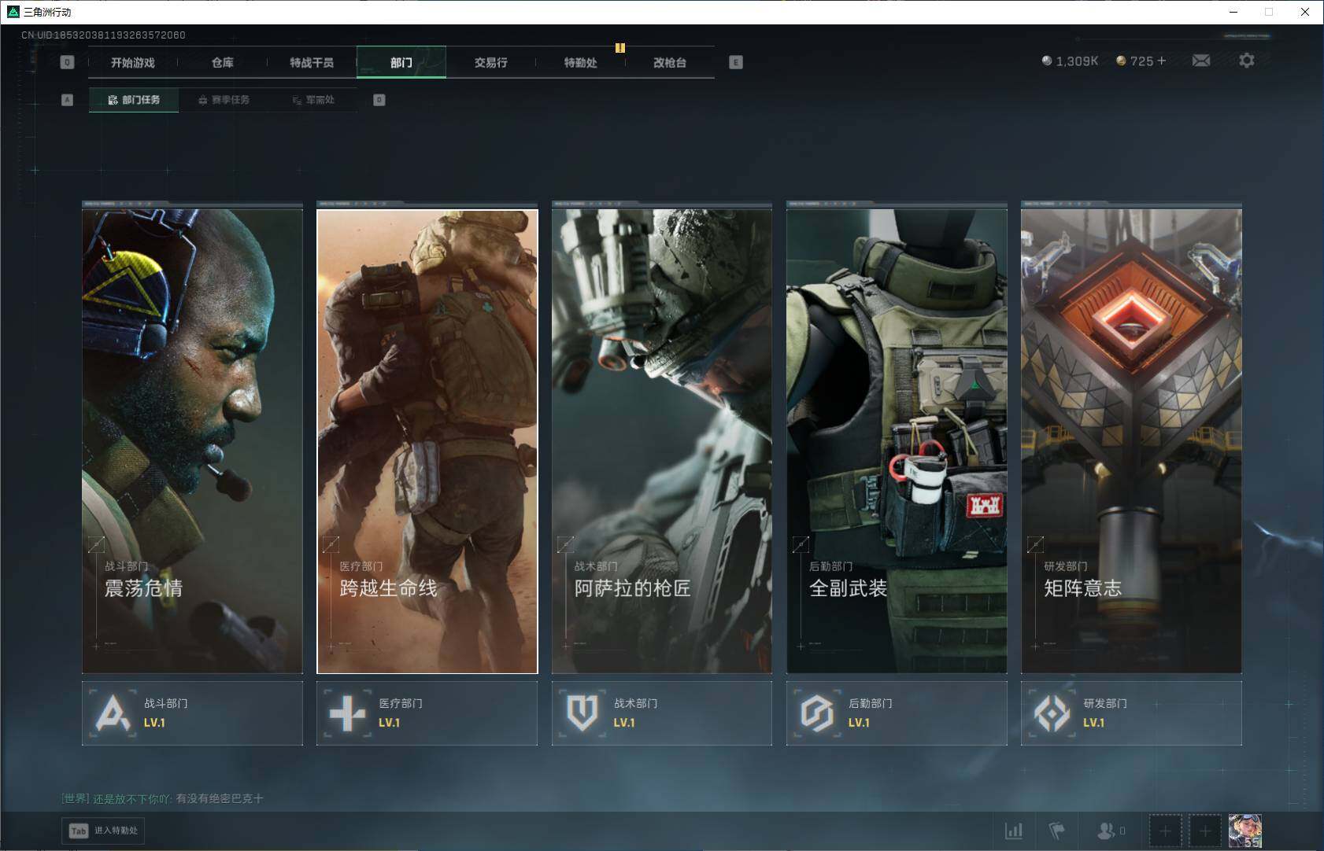Screen dimensions: 1324x851
Task: Click the player avatar portrait
Action: (1244, 831)
